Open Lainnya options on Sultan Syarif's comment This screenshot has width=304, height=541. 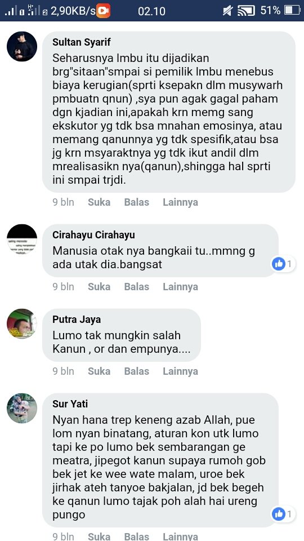point(180,202)
